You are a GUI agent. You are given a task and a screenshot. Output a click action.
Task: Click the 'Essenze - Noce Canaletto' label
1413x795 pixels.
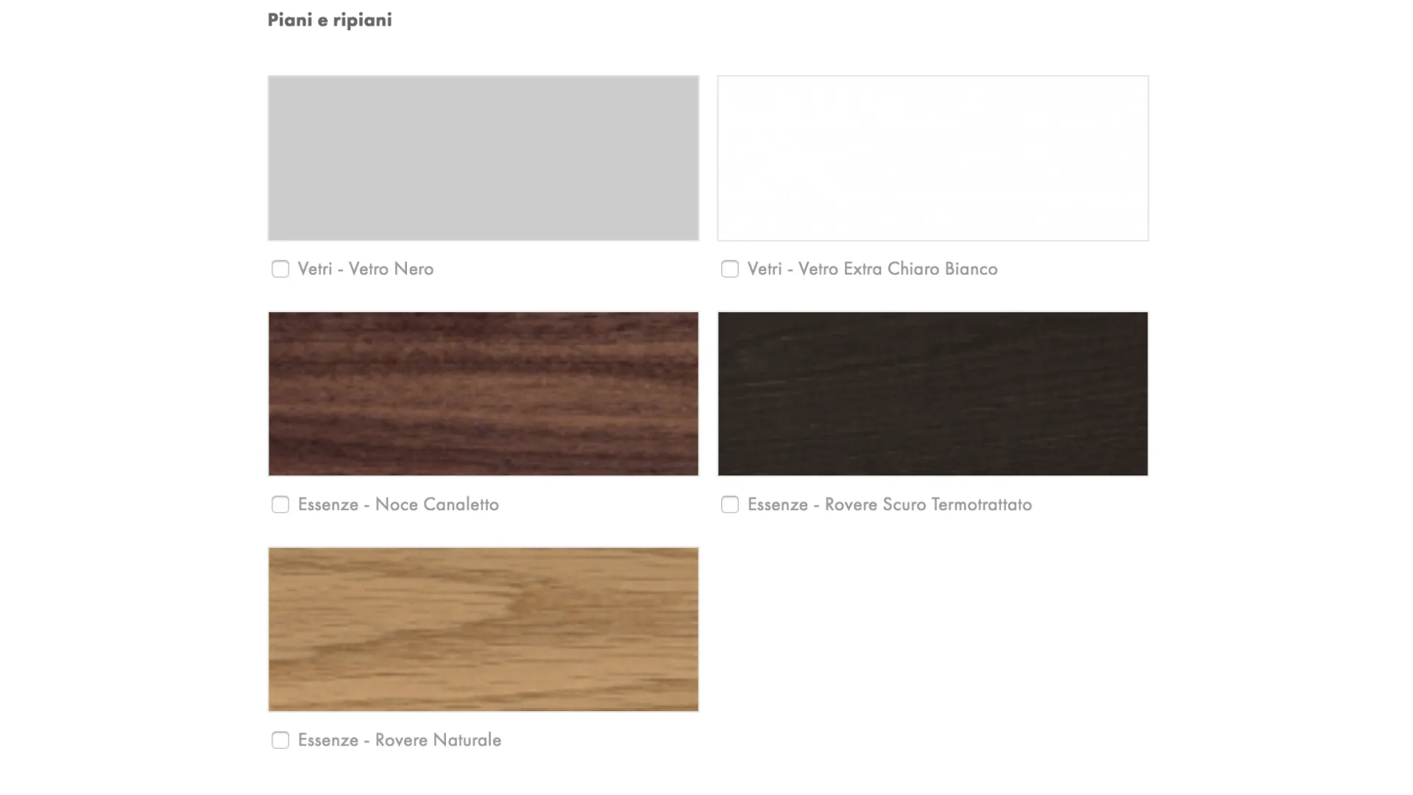398,504
